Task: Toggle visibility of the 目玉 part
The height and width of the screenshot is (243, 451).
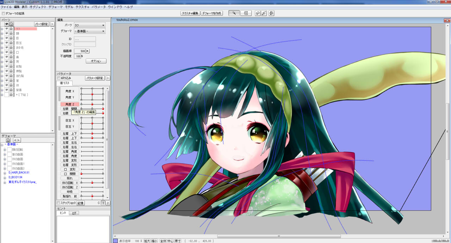Action: [6, 43]
